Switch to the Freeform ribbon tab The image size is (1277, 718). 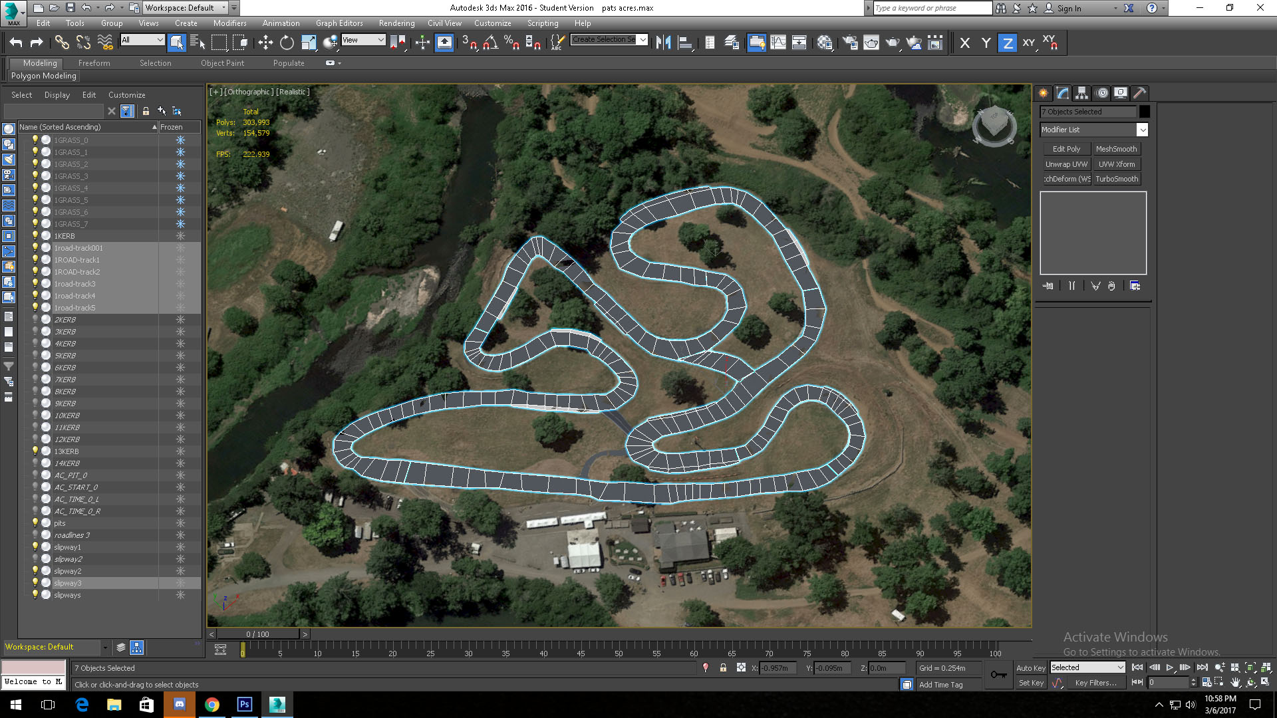coord(94,63)
